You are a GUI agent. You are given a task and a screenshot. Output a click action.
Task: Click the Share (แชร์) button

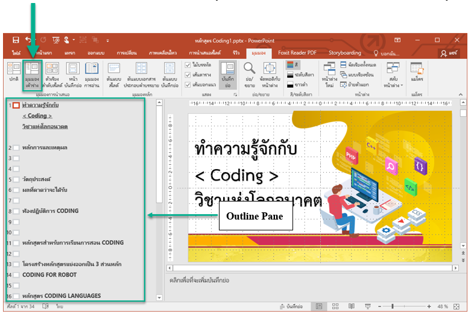(449, 54)
